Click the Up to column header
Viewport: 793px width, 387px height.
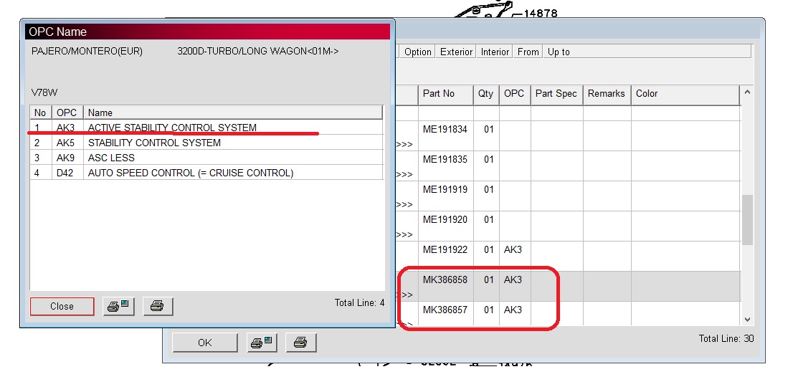click(x=559, y=52)
